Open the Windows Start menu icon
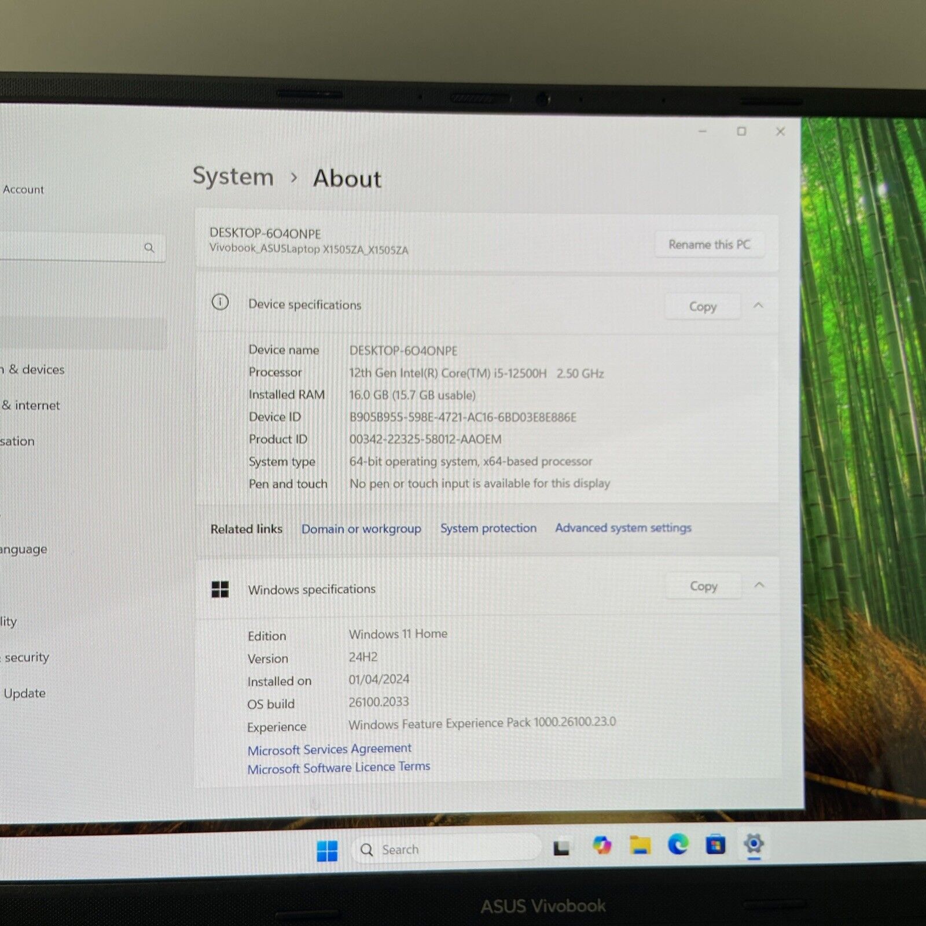 (x=327, y=851)
